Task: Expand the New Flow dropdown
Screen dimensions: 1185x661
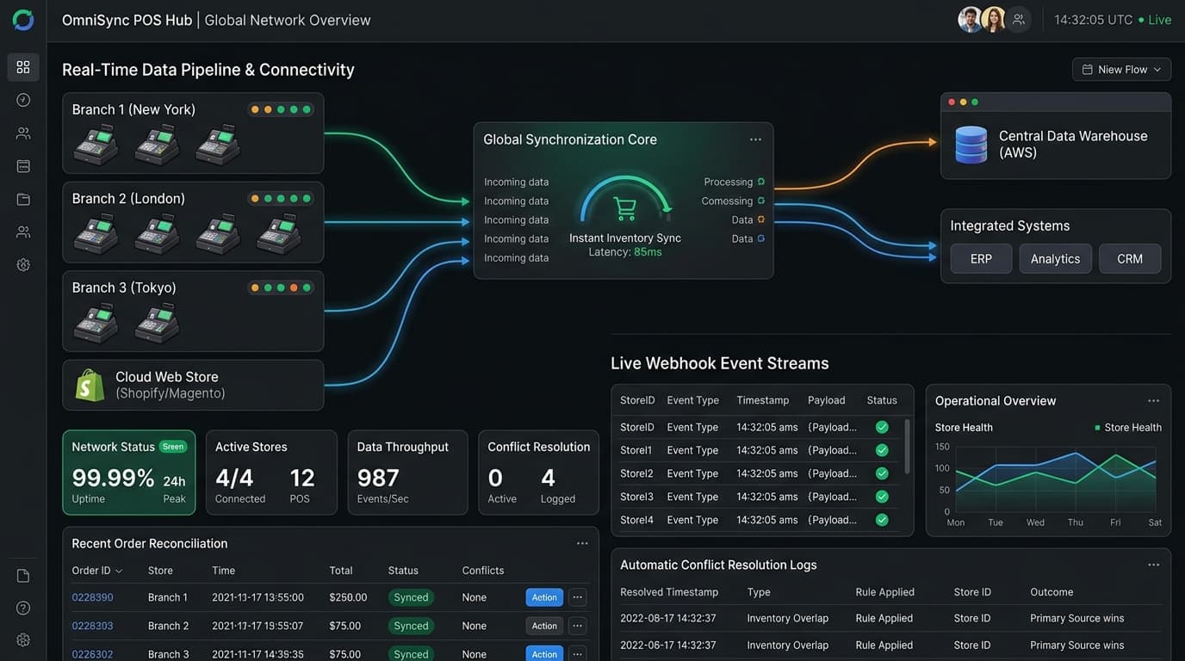Action: click(1121, 69)
